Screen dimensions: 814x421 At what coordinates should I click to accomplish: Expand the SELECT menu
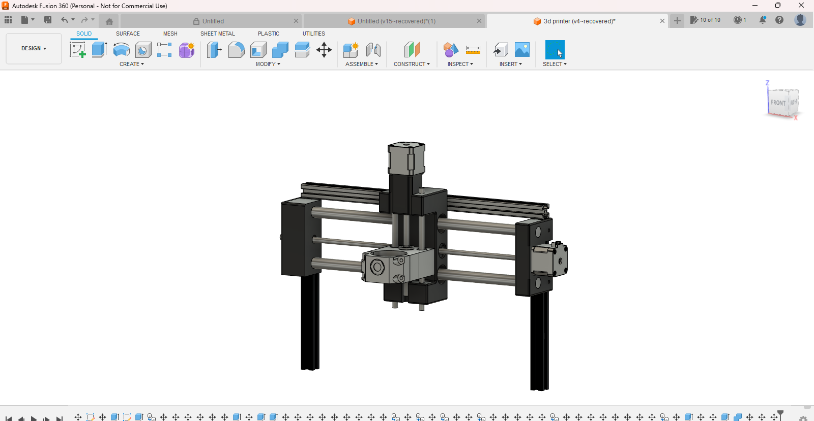coord(555,64)
